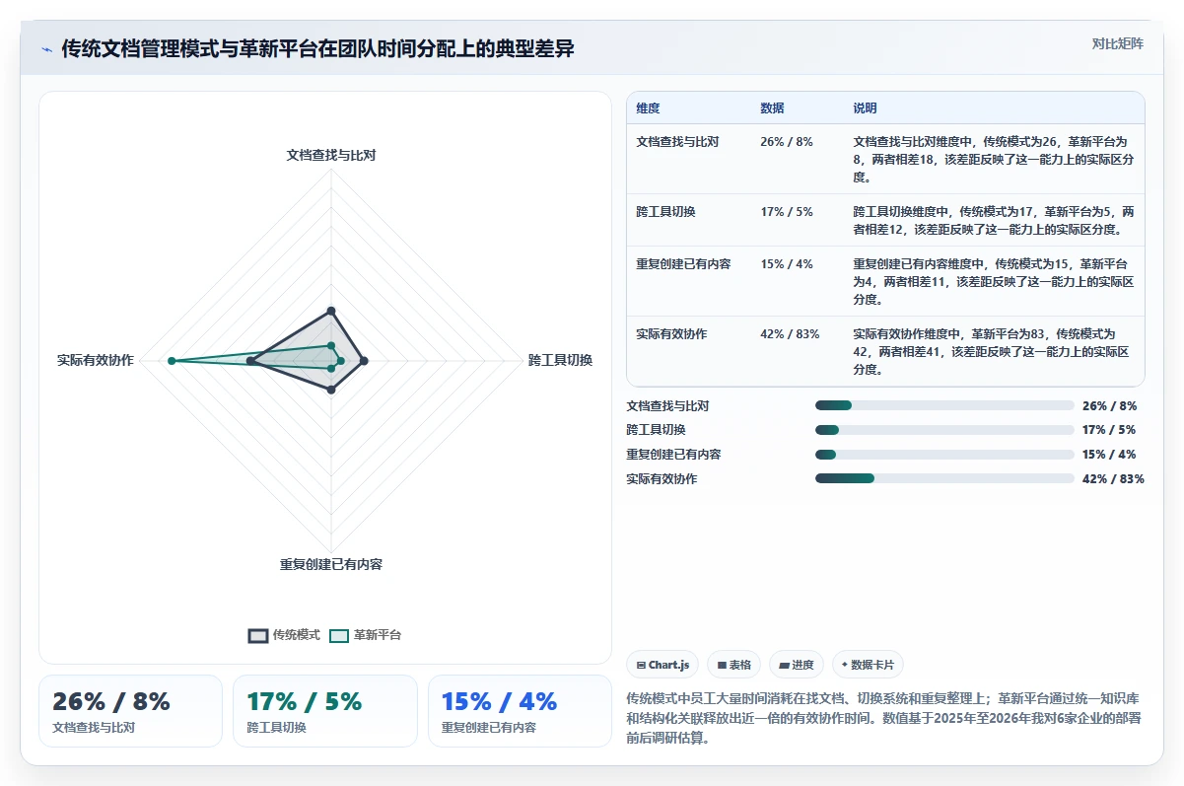The height and width of the screenshot is (786, 1184).
Task: Click the 实际有效协作 description cell
Action: pyautogui.click(x=993, y=352)
